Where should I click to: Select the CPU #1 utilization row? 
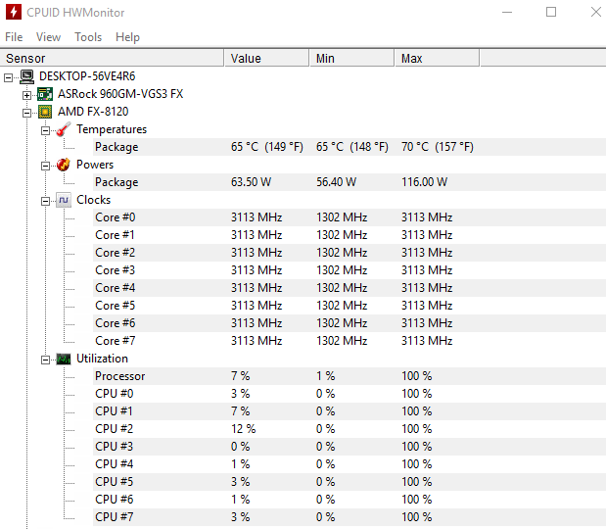(x=350, y=411)
